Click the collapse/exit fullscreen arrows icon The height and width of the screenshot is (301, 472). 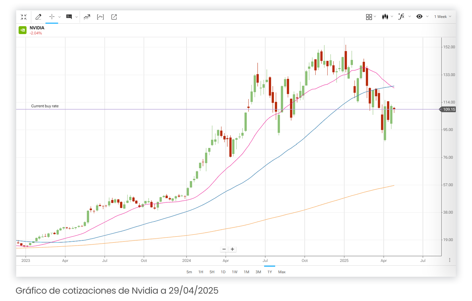pos(24,17)
